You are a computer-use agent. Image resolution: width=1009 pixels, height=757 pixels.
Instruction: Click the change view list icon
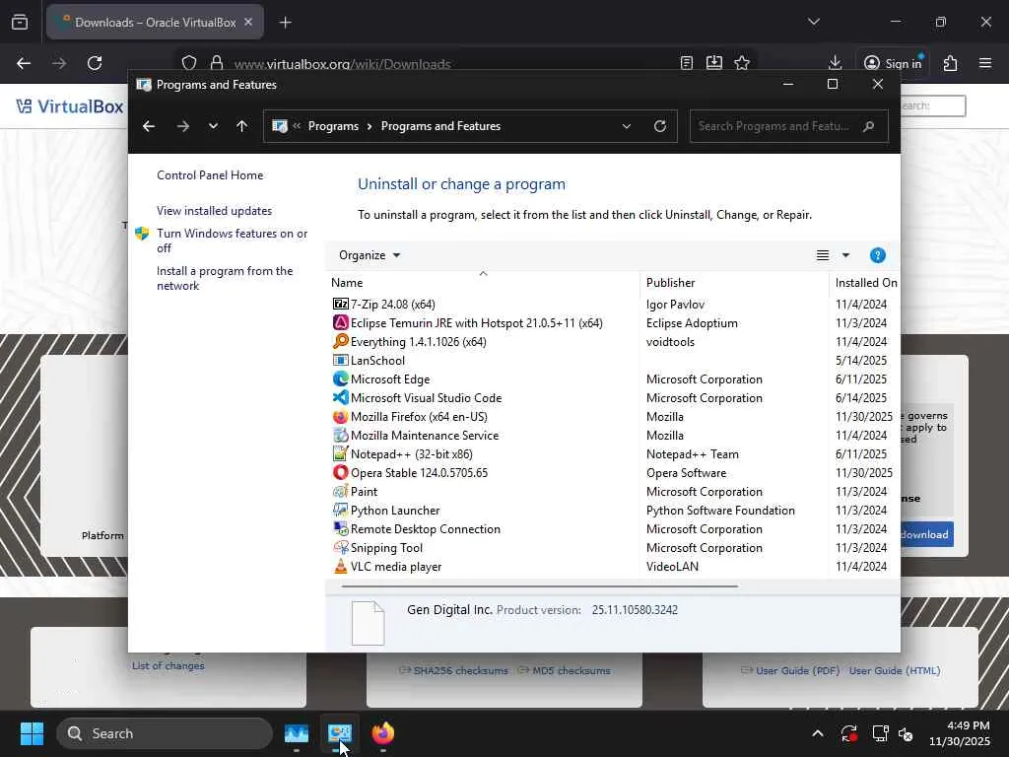coord(823,255)
